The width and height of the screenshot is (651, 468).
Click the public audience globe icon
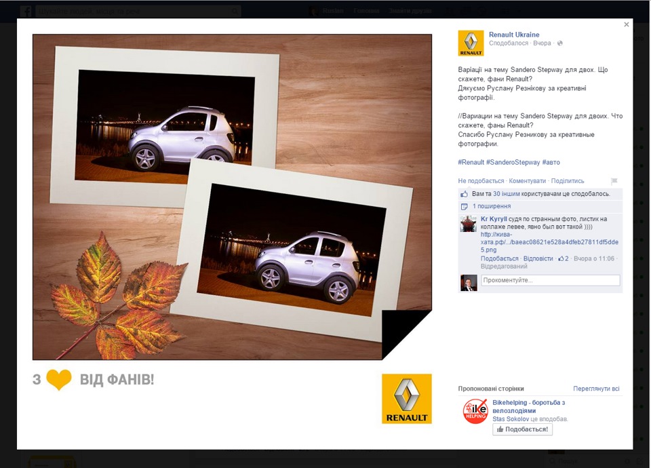click(559, 43)
